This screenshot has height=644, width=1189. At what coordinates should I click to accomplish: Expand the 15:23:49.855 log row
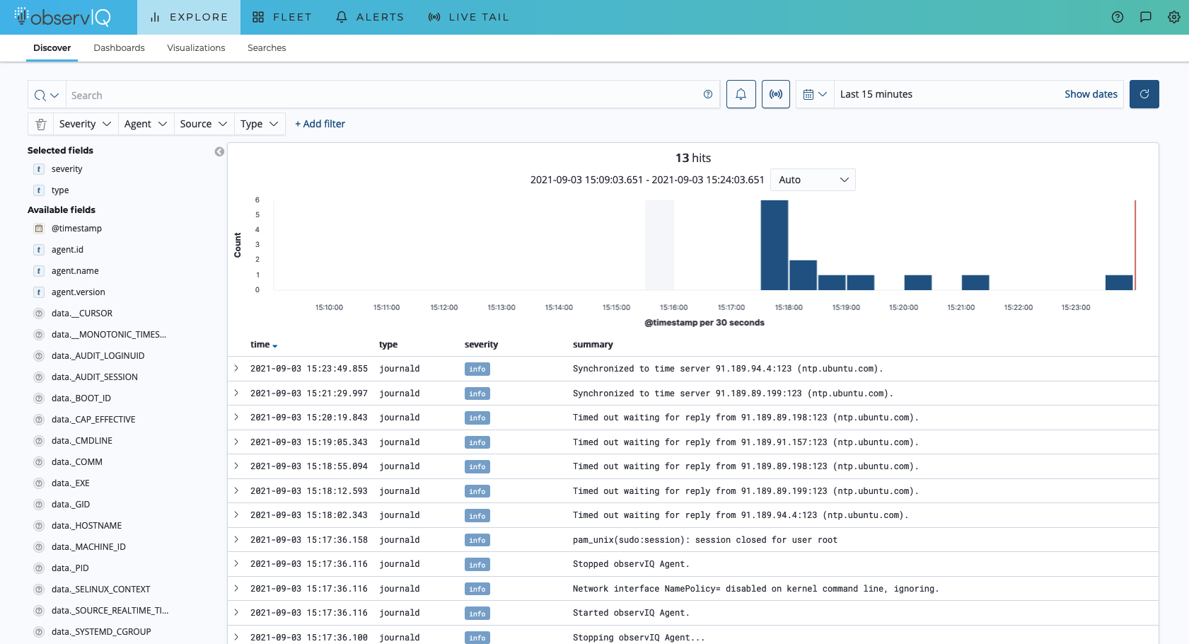coord(236,369)
